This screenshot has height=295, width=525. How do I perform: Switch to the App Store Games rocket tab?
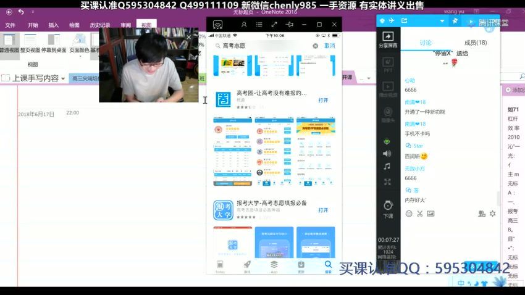pyautogui.click(x=247, y=267)
